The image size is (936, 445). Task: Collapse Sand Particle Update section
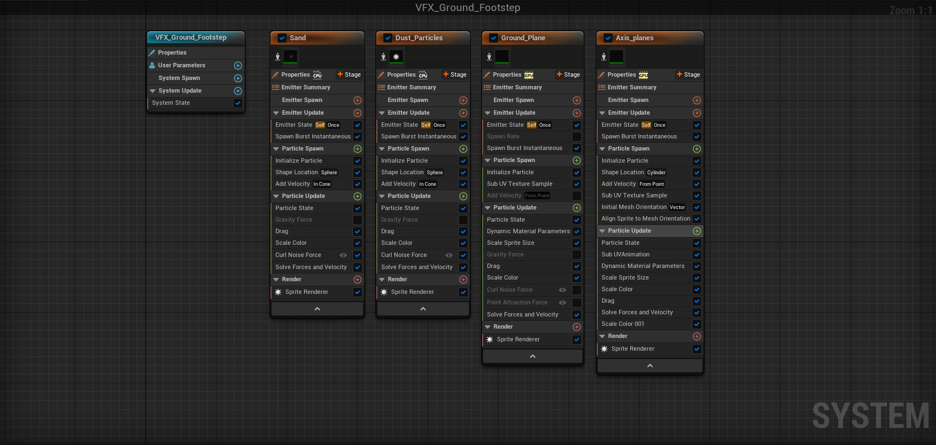(x=276, y=196)
